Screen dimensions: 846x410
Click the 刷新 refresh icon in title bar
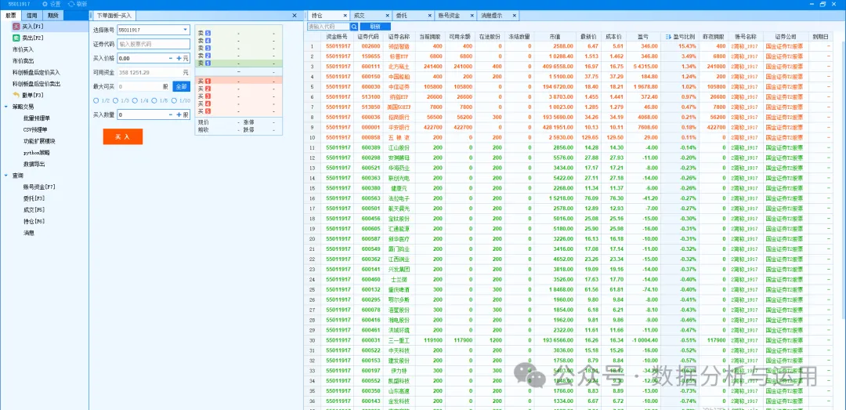(x=71, y=4)
